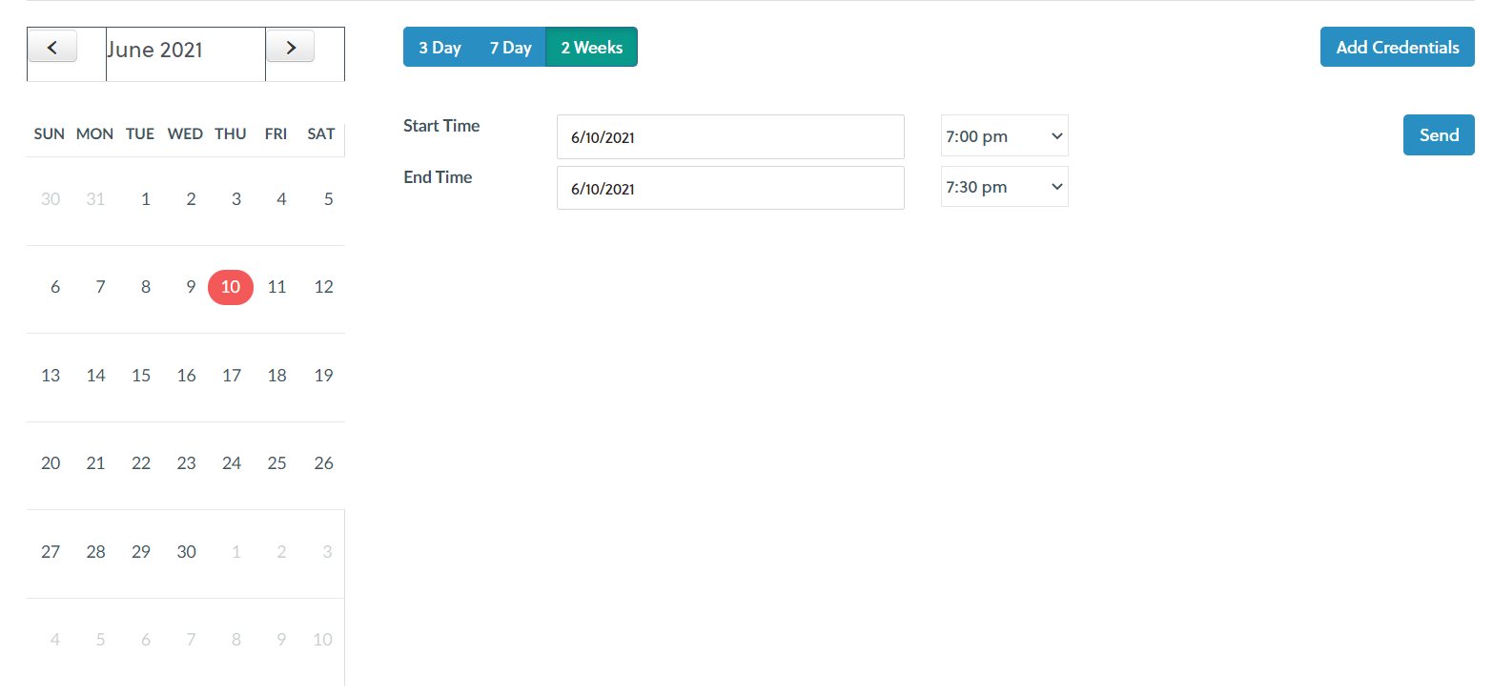This screenshot has width=1493, height=696.
Task: Select highlighted June 10 on calendar
Action: tap(231, 287)
